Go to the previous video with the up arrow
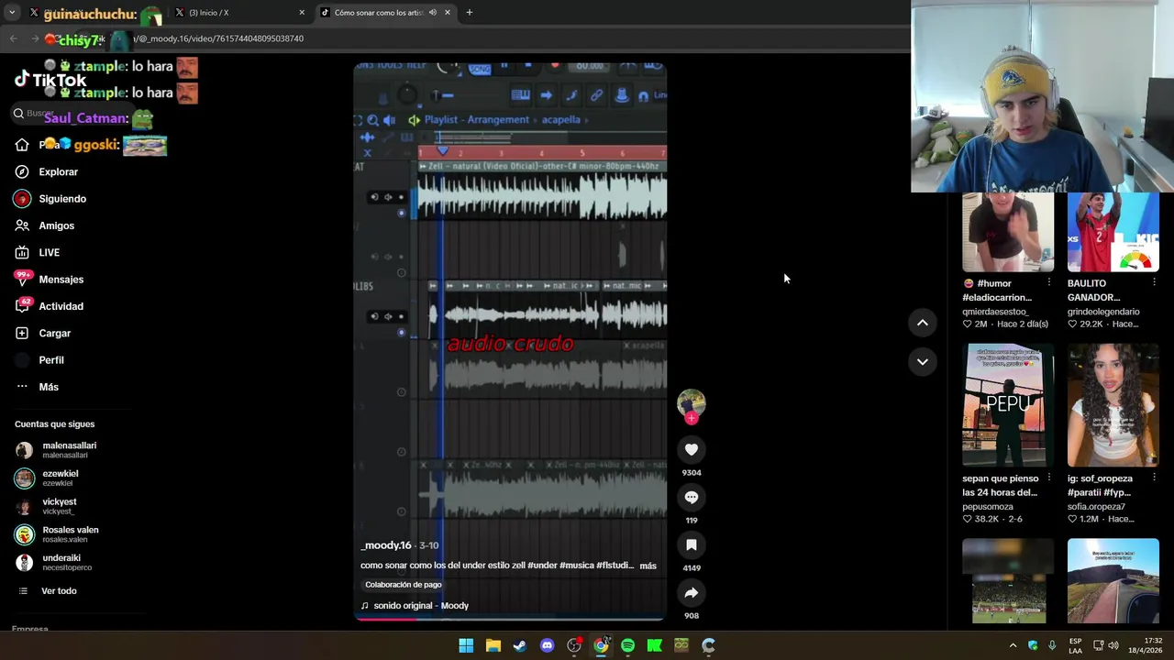Image resolution: width=1174 pixels, height=660 pixels. point(923,323)
